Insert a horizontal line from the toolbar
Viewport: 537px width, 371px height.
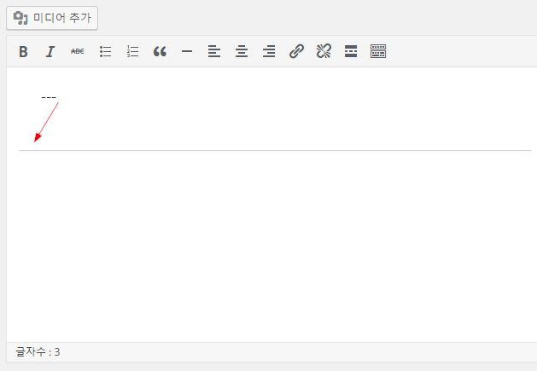pos(187,52)
